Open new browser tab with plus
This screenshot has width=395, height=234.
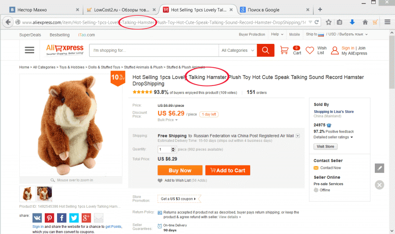coord(320,10)
